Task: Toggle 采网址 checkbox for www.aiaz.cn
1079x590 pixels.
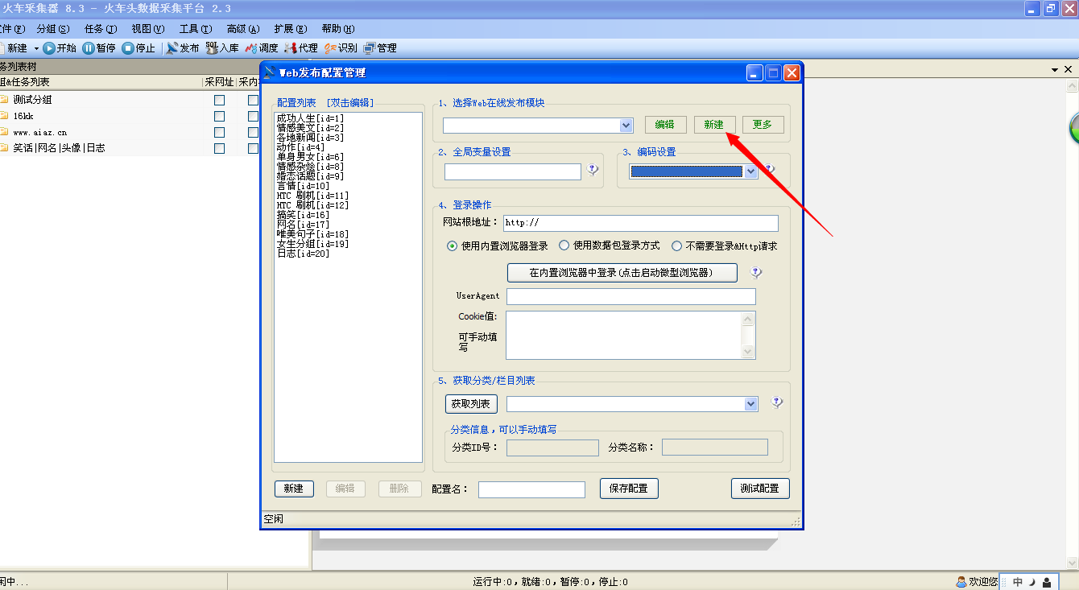Action: pyautogui.click(x=219, y=133)
